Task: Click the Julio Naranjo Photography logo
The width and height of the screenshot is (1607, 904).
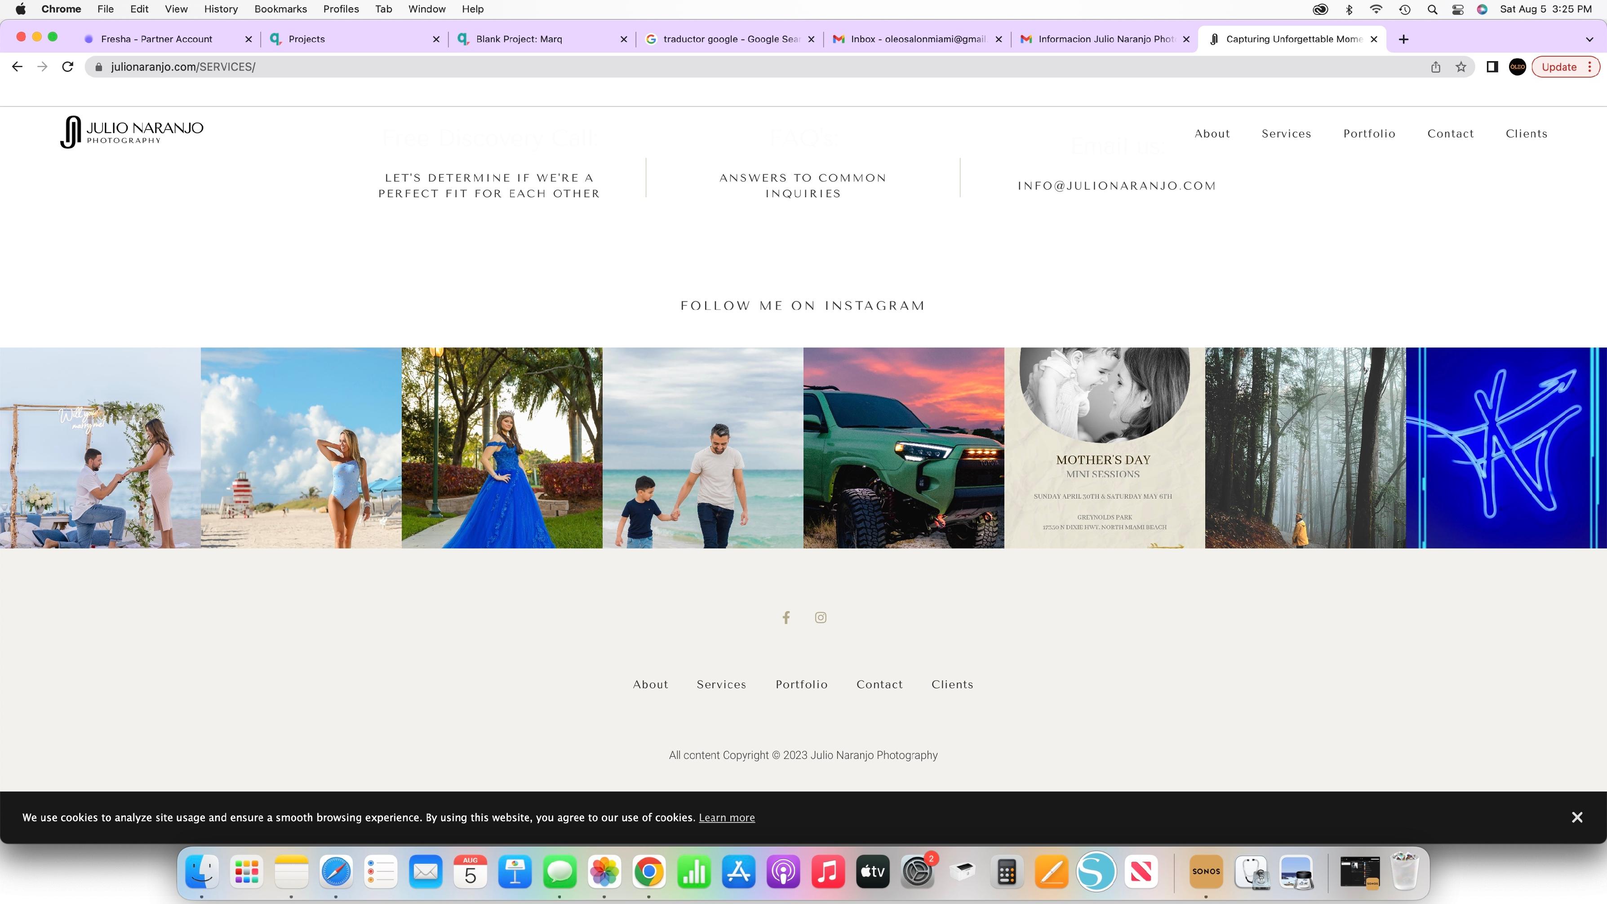Action: coord(132,132)
